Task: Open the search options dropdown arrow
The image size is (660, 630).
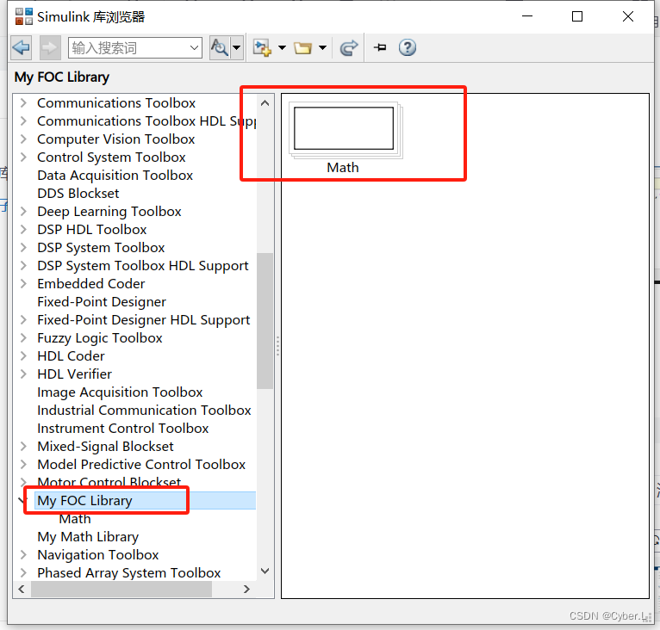Action: tap(237, 47)
